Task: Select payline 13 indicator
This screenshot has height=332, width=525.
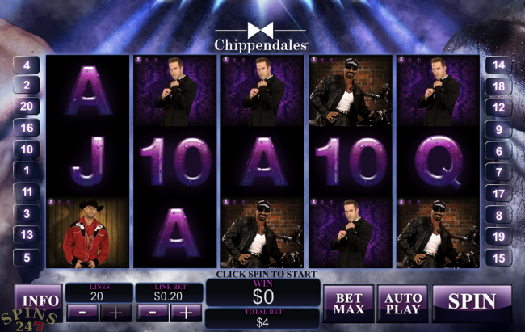Action: tap(27, 235)
